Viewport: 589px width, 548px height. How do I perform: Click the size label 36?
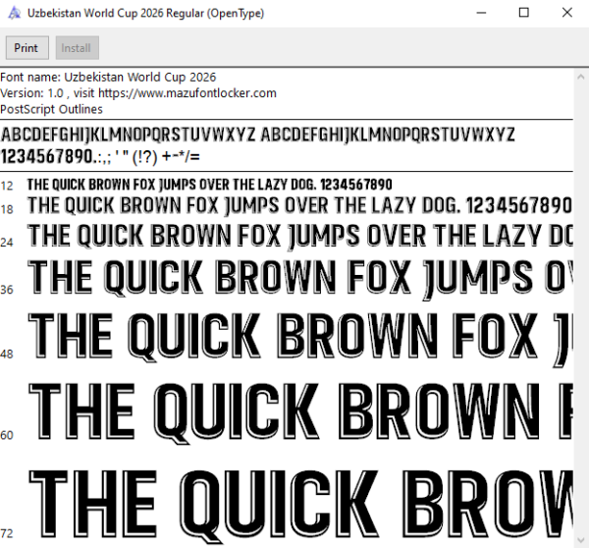coord(7,290)
